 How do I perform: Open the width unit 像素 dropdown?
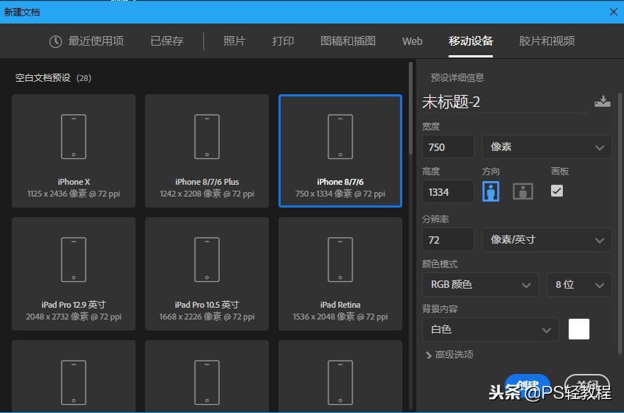pos(547,147)
